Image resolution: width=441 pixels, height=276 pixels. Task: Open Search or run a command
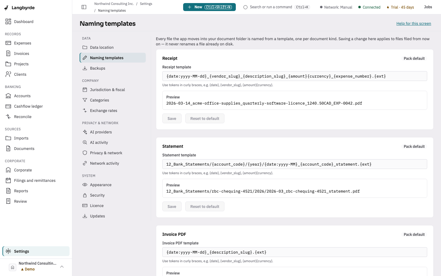point(277,7)
